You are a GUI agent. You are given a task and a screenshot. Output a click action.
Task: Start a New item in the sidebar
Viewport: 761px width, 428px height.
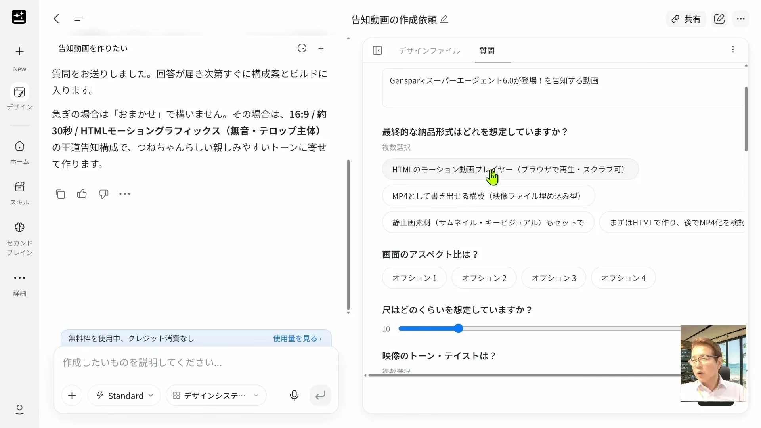(19, 59)
